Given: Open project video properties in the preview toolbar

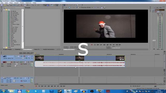Looking at the screenshot, I should point(66,7).
